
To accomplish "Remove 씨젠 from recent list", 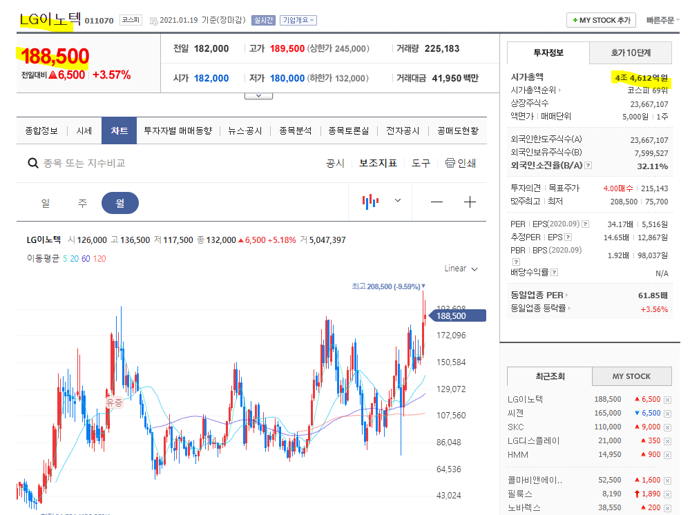I will click(668, 414).
